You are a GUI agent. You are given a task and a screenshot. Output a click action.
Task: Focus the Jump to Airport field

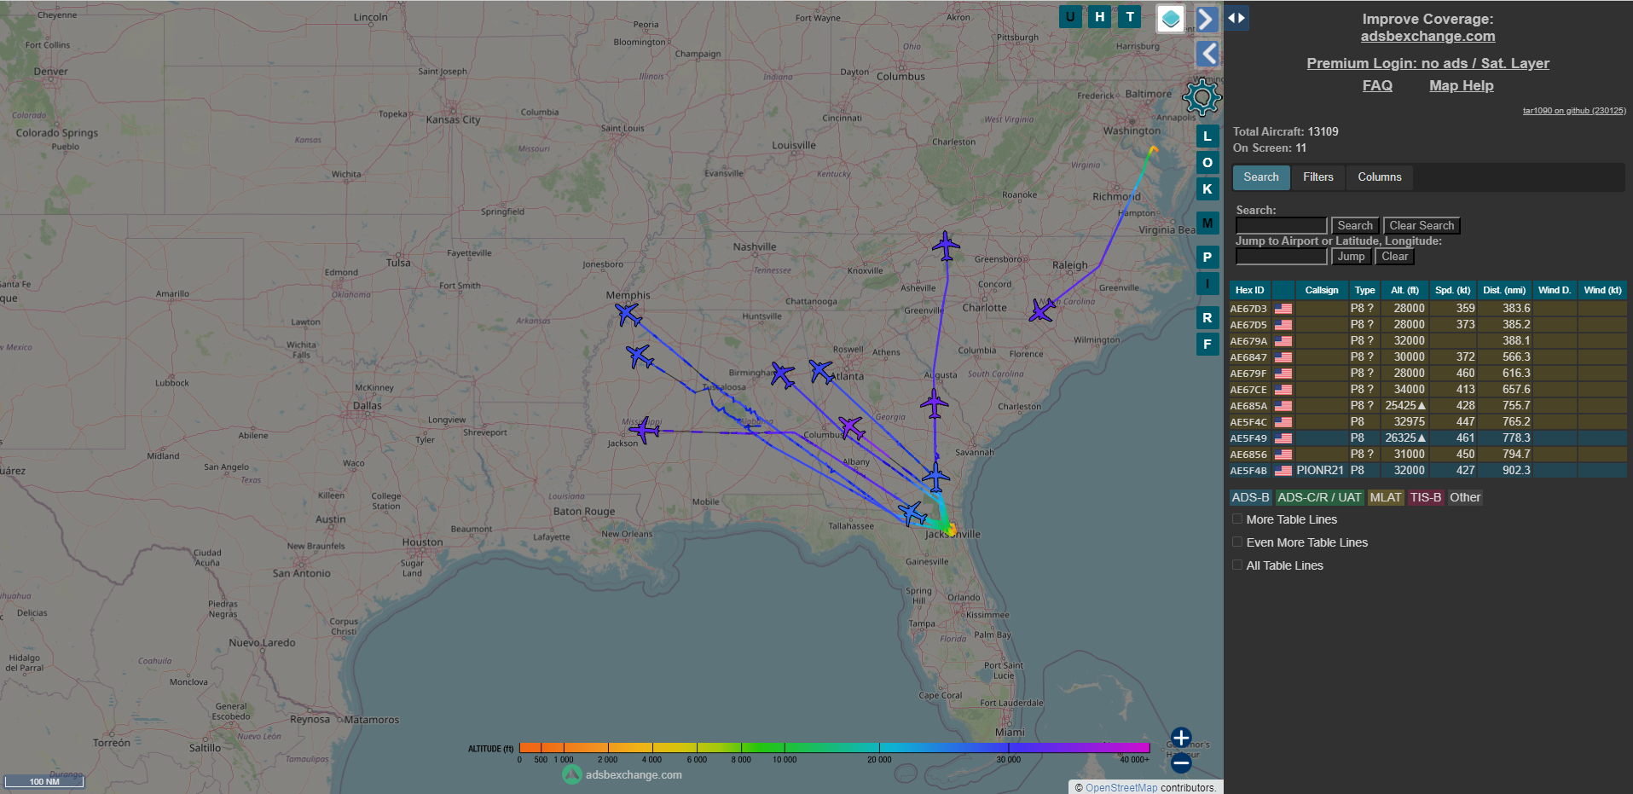[x=1282, y=257]
